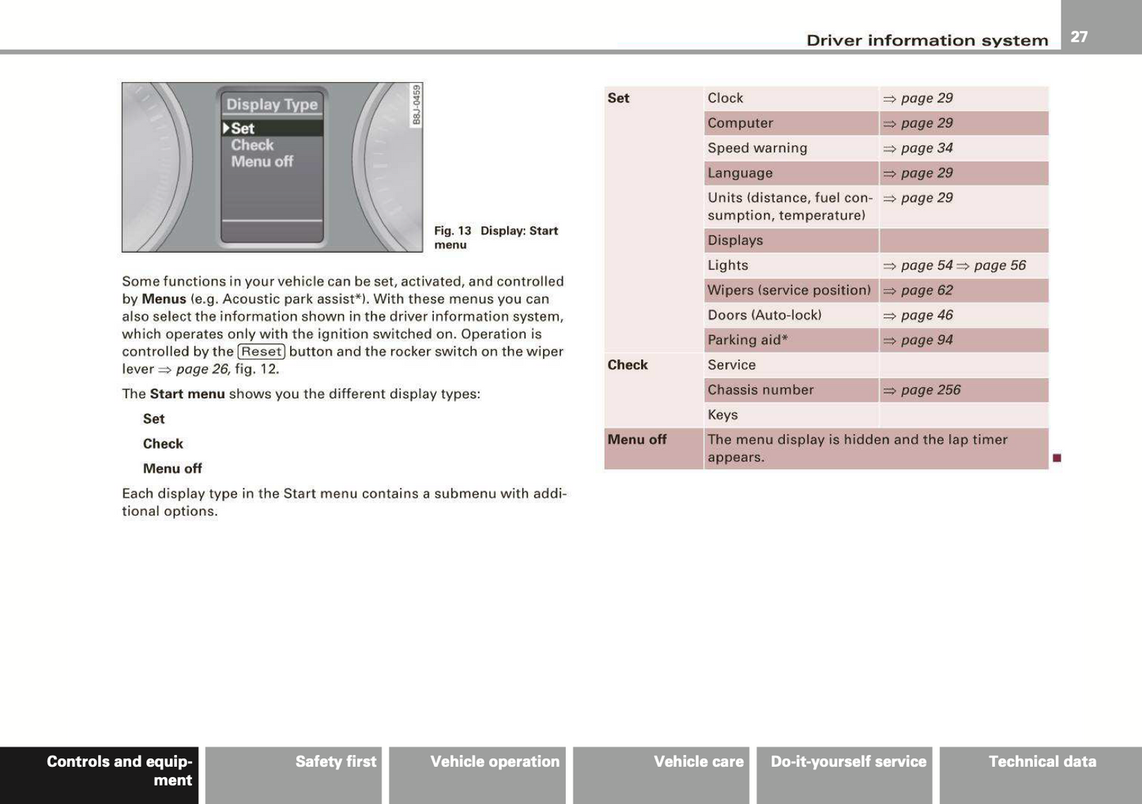The width and height of the screenshot is (1142, 804).
Task: Click the page 46 Doors Auto-lock link
Action: [918, 315]
